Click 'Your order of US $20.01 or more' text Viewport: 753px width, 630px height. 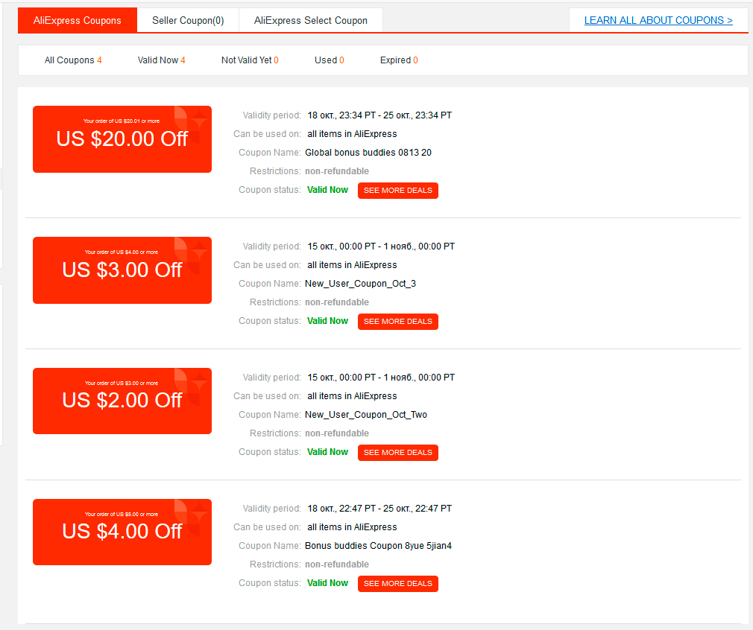point(122,121)
